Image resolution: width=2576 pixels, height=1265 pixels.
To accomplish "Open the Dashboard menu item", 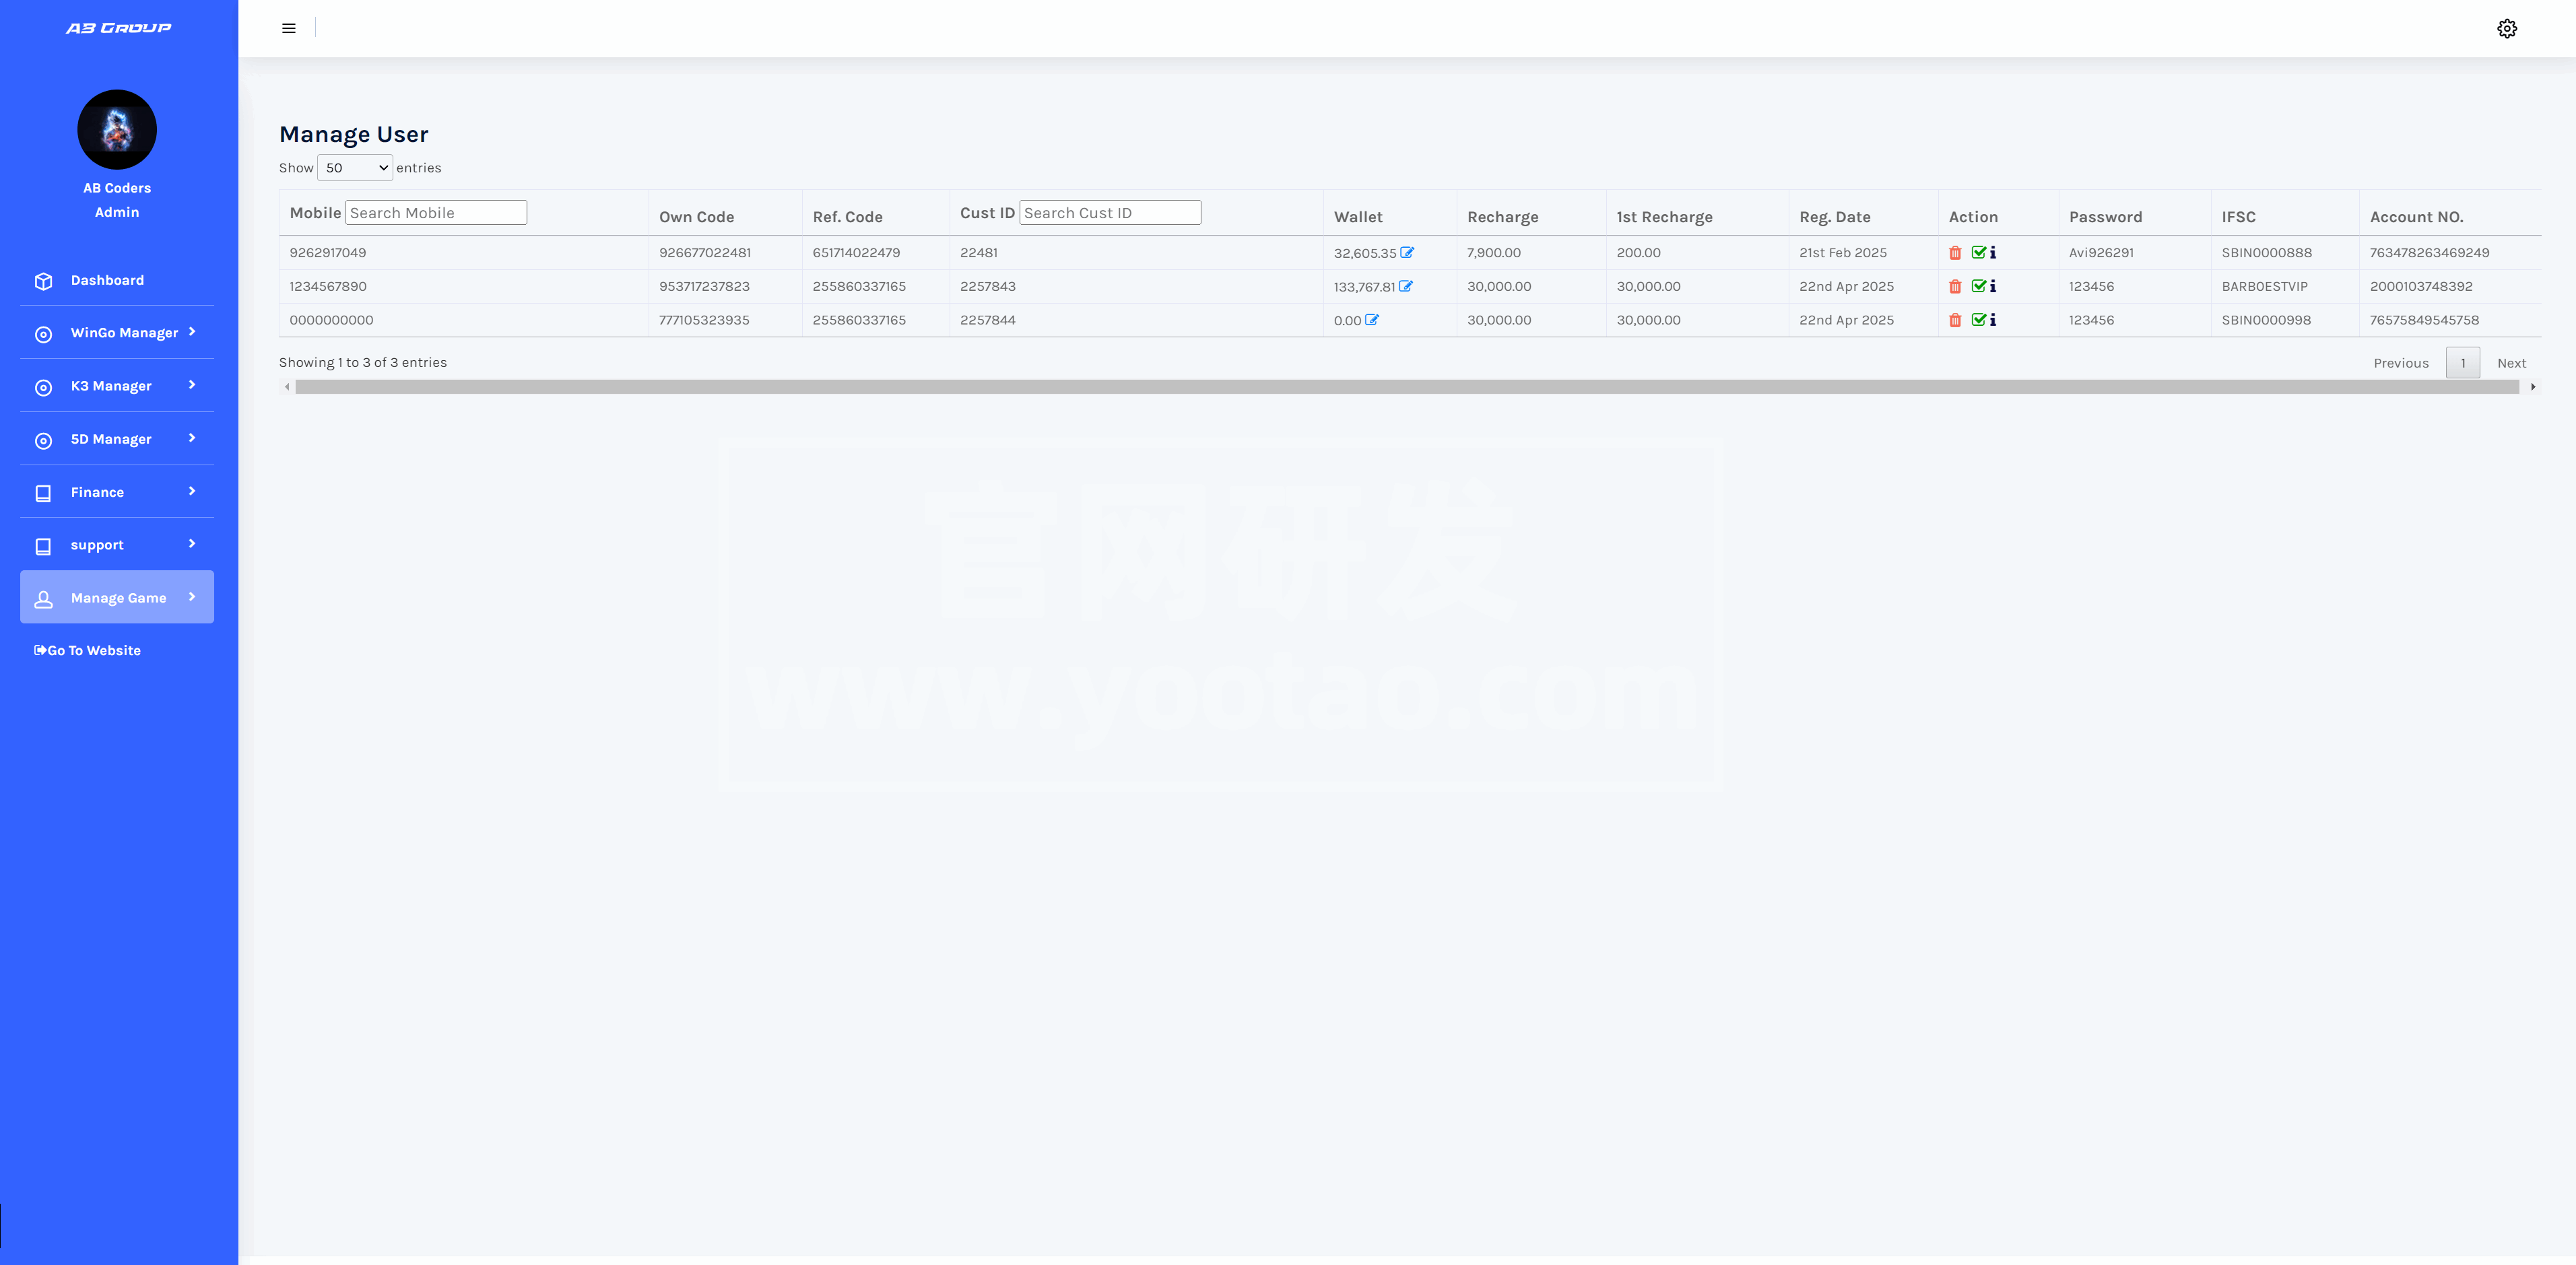I will (x=117, y=280).
